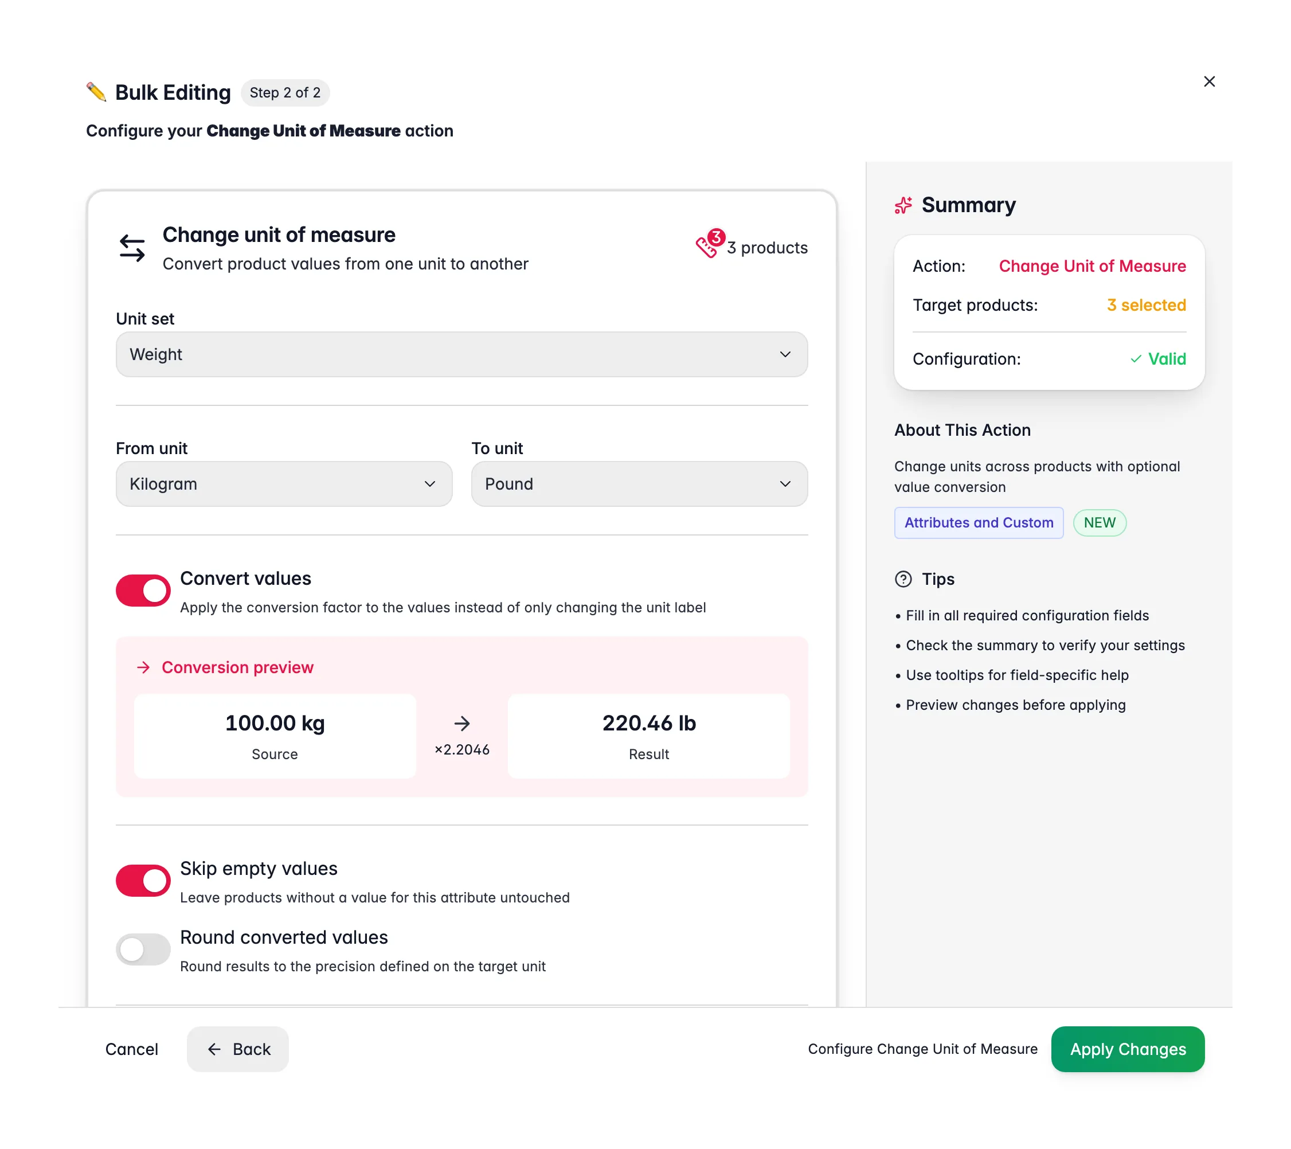Click the swap arrows unit icon
The image size is (1291, 1149).
[x=132, y=248]
